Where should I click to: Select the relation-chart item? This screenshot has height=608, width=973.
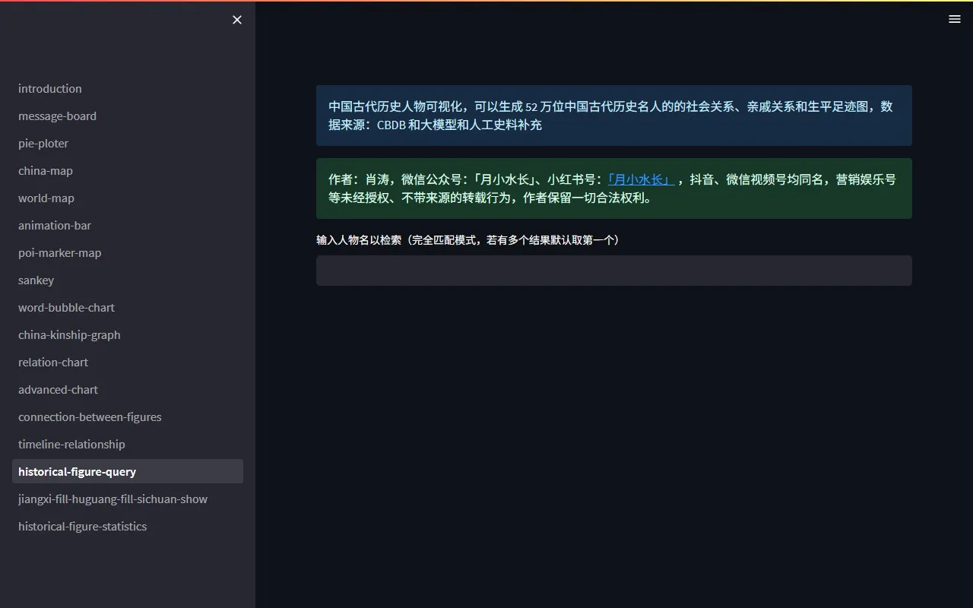(52, 362)
